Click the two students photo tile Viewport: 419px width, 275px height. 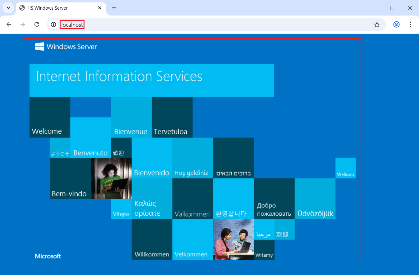[x=233, y=239]
